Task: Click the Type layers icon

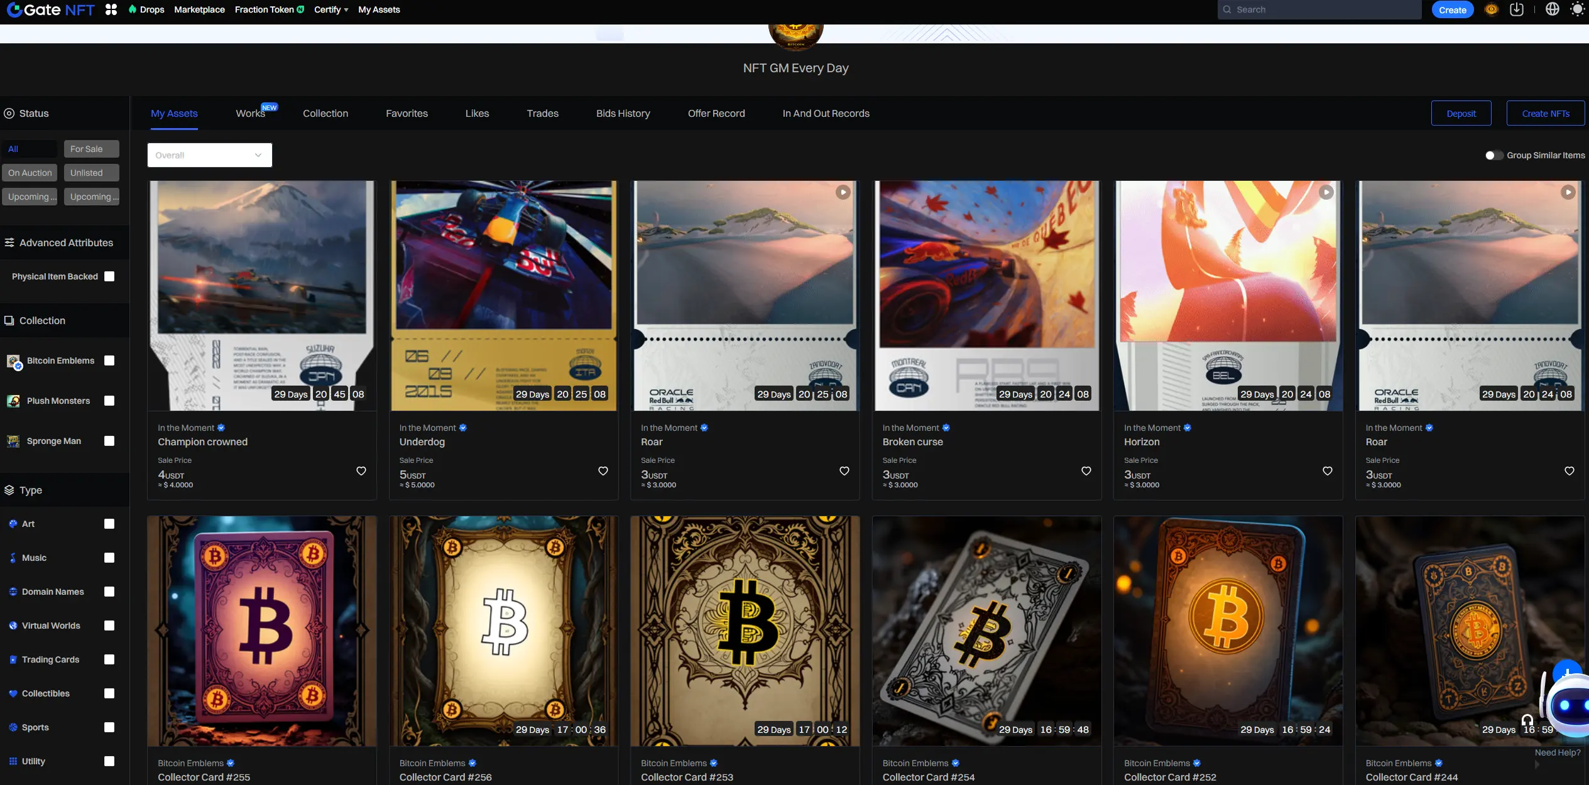Action: [x=9, y=490]
